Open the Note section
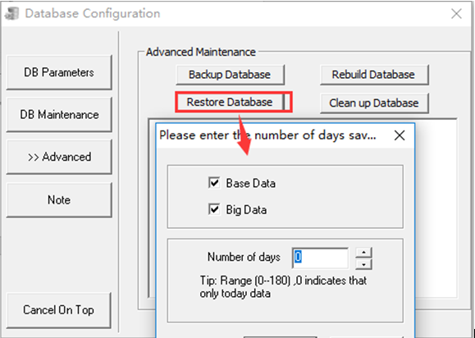The height and width of the screenshot is (338, 475). click(x=59, y=200)
